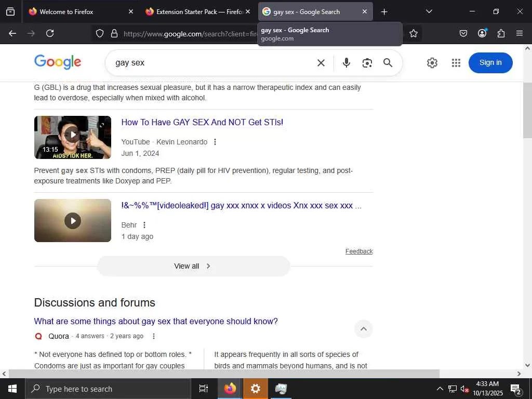Click scroll right arrow on horizontal scrollbar
The height and width of the screenshot is (399, 532).
pyautogui.click(x=519, y=374)
